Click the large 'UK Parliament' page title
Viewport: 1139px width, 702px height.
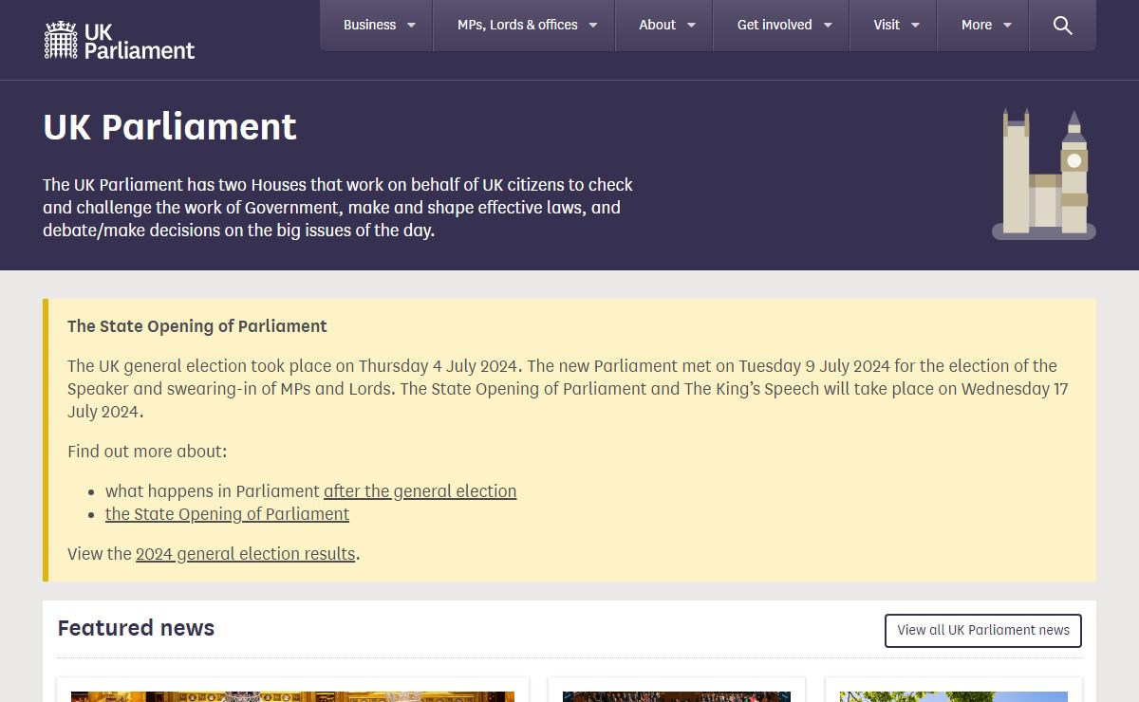pyautogui.click(x=170, y=127)
